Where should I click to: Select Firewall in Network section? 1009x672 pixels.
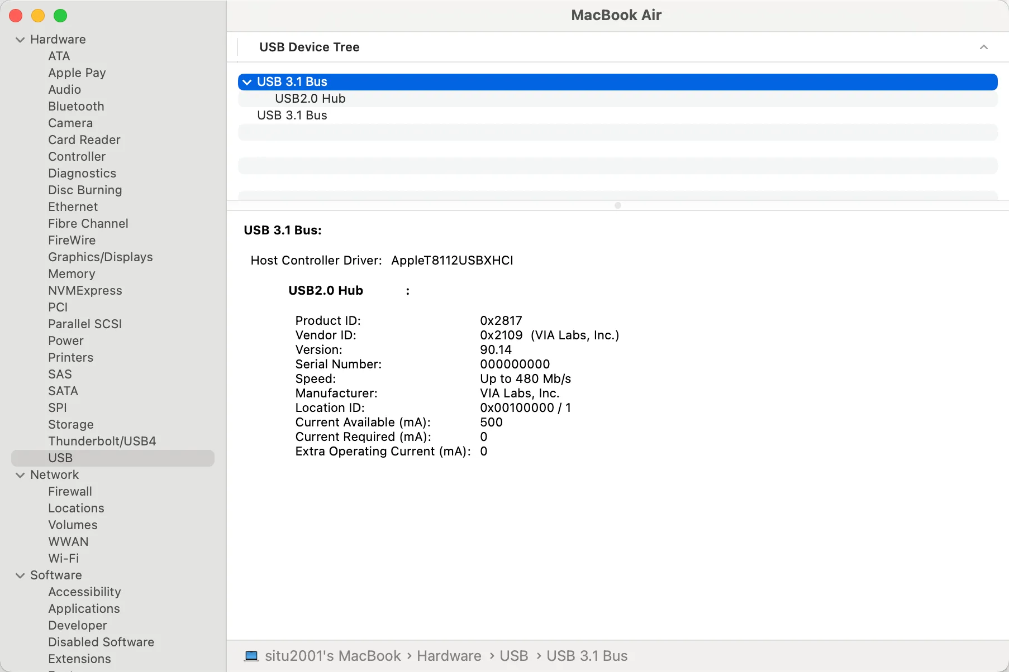pyautogui.click(x=70, y=491)
